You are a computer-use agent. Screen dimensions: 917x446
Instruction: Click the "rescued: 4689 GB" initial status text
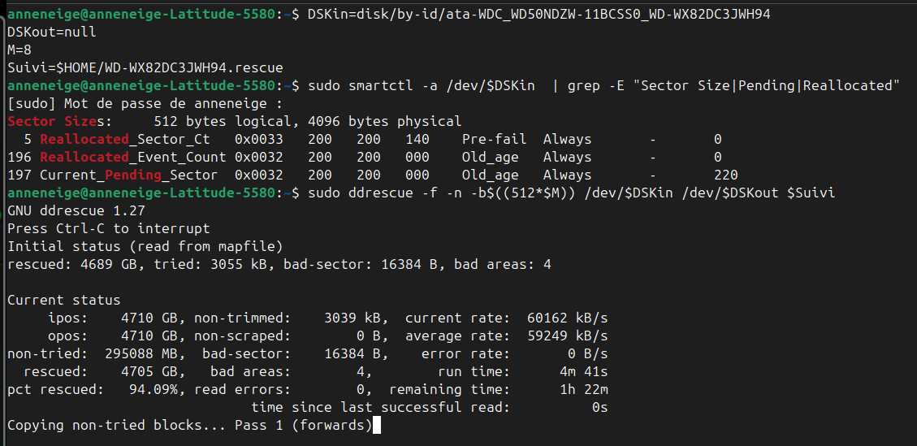point(76,265)
